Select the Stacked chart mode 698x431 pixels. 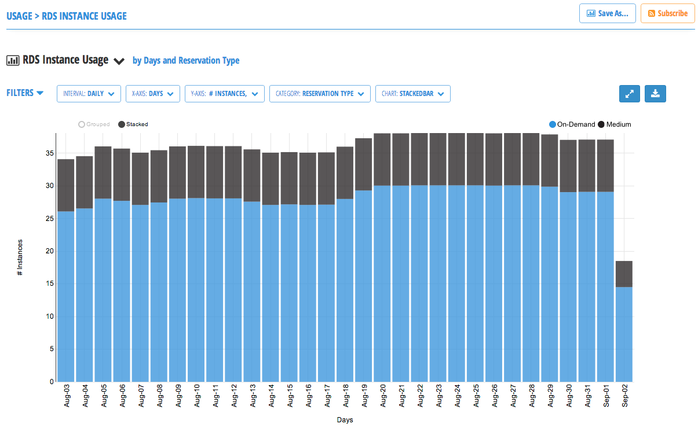(x=133, y=124)
